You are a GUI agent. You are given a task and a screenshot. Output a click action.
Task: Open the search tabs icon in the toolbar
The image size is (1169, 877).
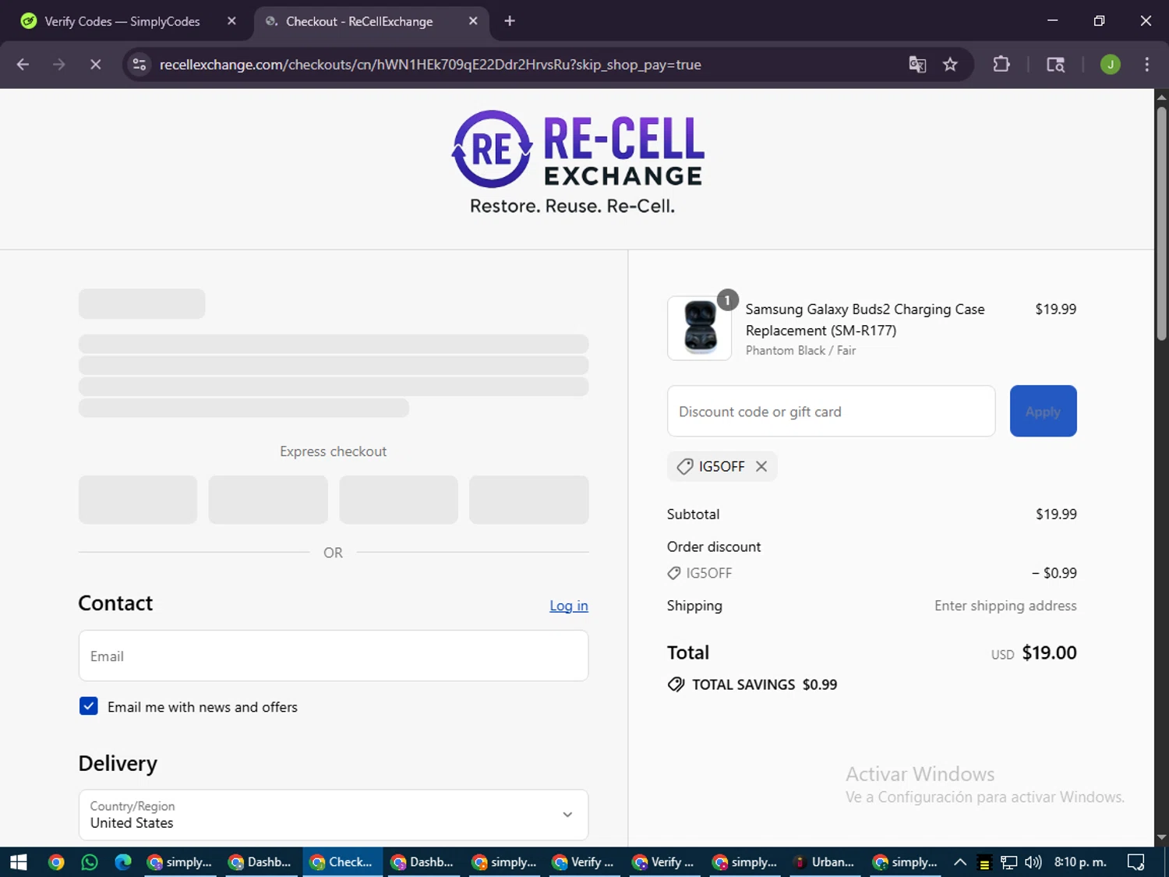click(x=1055, y=65)
